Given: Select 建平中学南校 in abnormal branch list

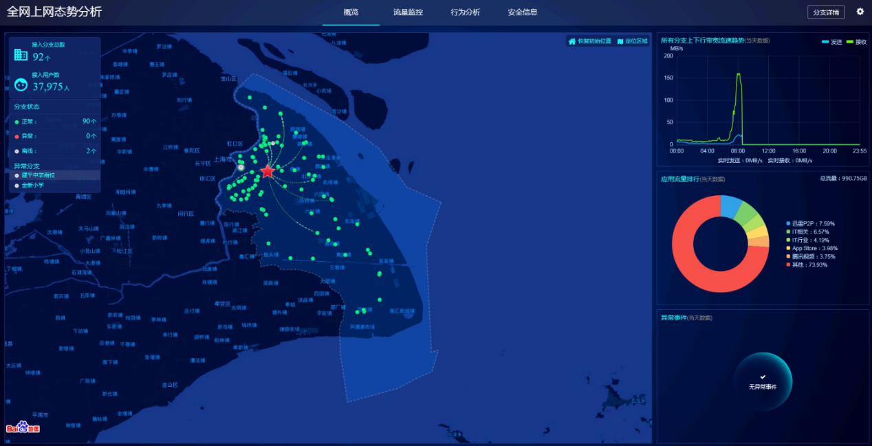Looking at the screenshot, I should [37, 175].
